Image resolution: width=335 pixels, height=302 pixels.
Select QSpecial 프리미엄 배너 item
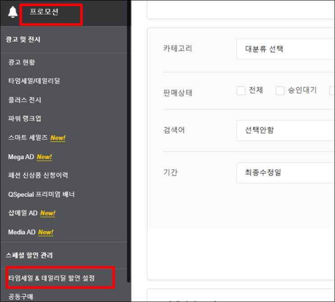point(41,195)
